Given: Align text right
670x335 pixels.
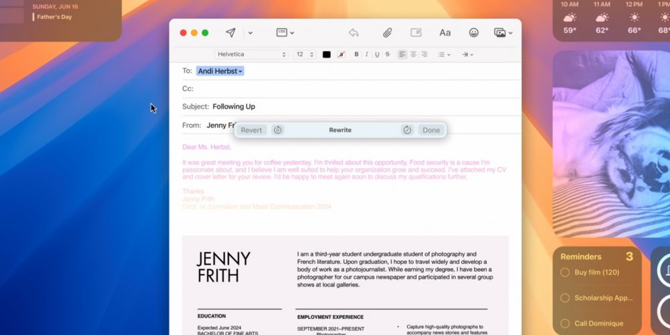Looking at the screenshot, I should point(424,54).
